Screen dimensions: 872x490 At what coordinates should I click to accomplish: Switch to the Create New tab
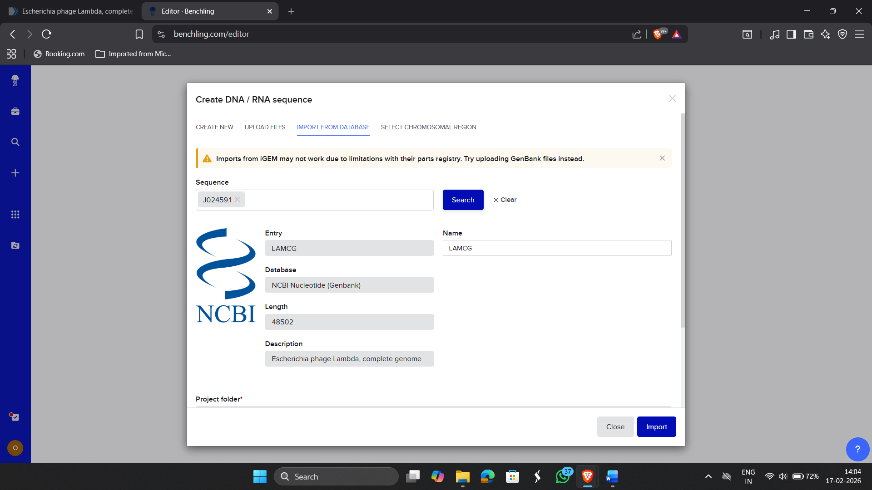tap(214, 127)
